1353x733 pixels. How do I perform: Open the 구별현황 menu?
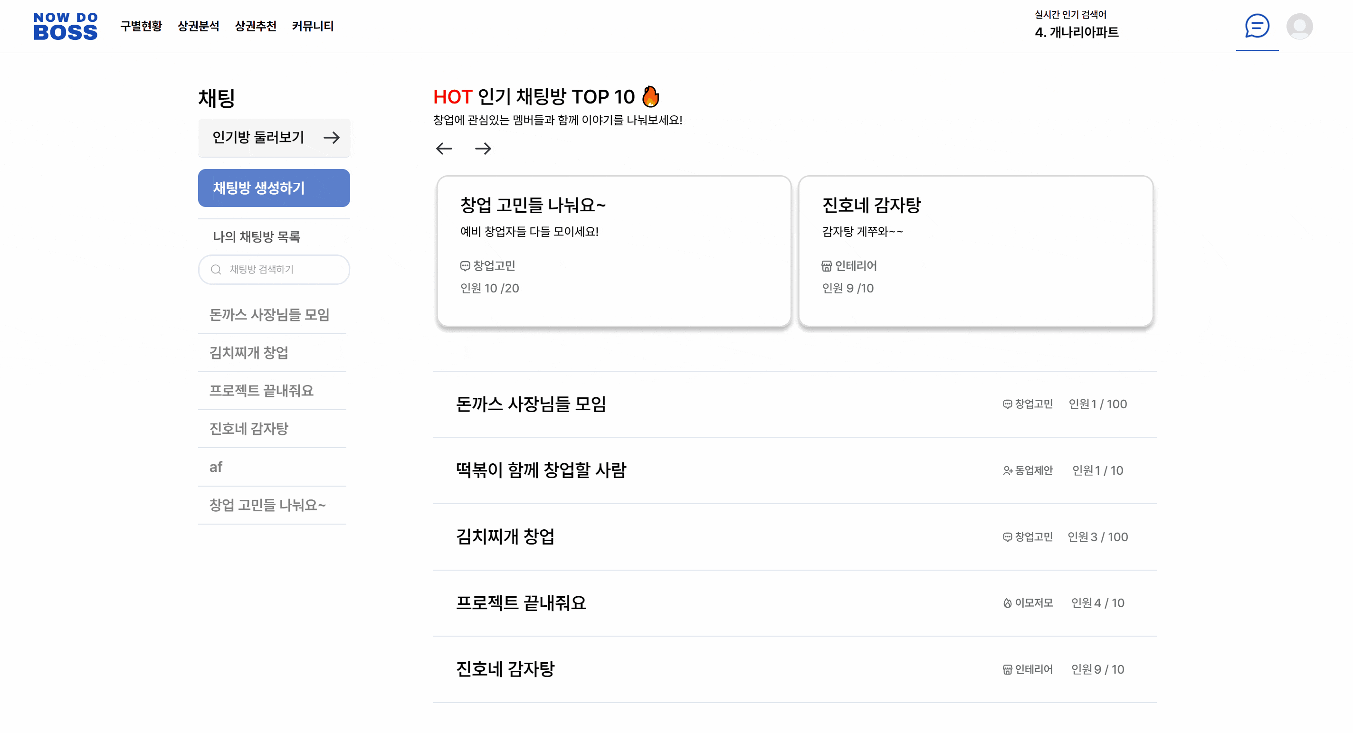(x=141, y=26)
